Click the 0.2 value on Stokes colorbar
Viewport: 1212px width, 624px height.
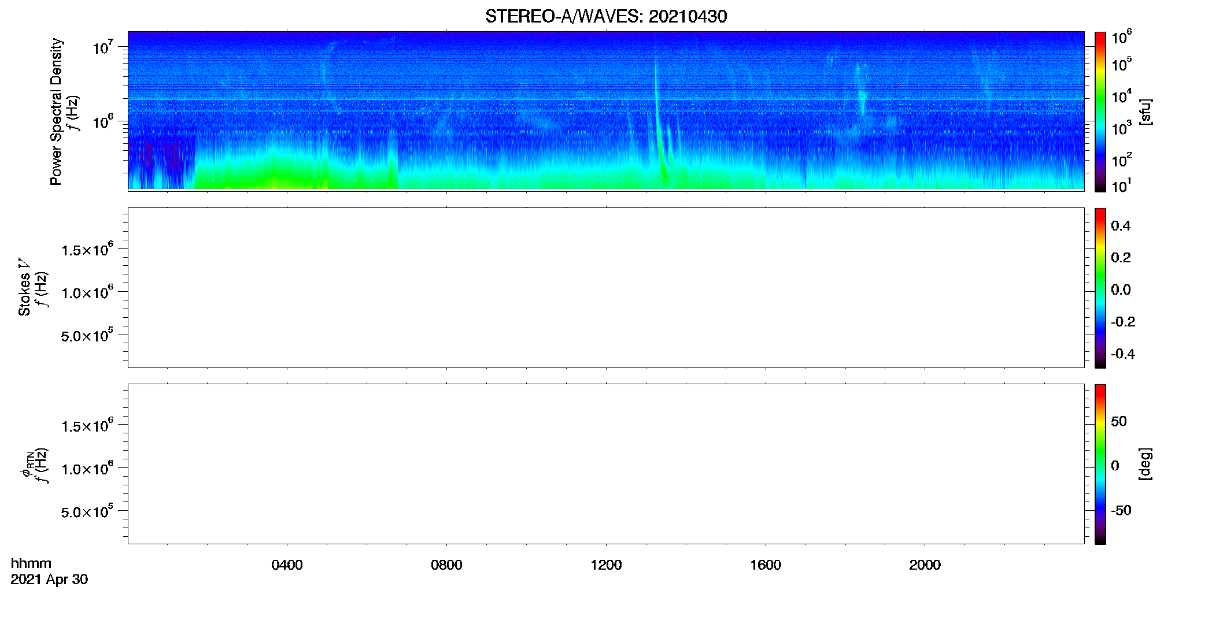pyautogui.click(x=1121, y=258)
